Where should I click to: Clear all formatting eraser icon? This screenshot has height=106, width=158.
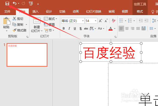[x=114, y=21]
